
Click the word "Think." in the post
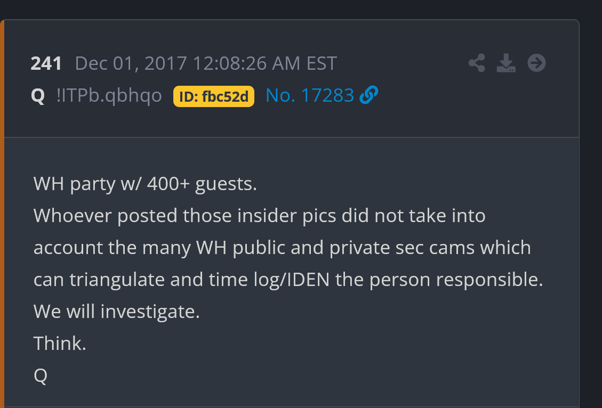point(60,344)
